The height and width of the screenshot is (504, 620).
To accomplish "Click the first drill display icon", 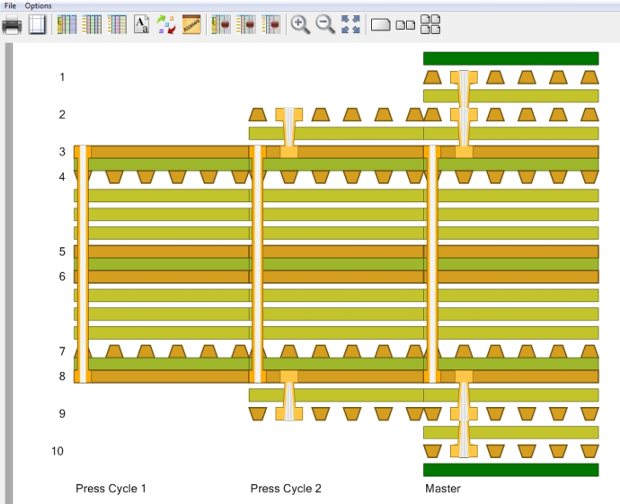I will click(x=221, y=25).
